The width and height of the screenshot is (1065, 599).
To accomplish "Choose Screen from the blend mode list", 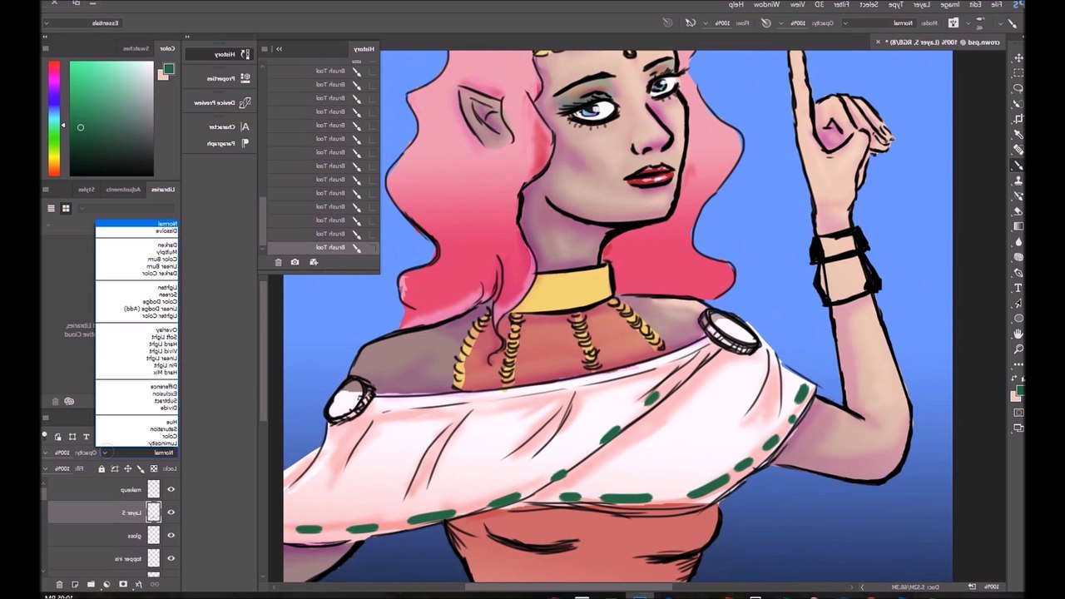I will 166,295.
